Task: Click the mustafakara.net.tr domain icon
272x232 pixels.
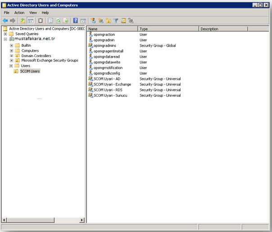Action: click(11, 39)
